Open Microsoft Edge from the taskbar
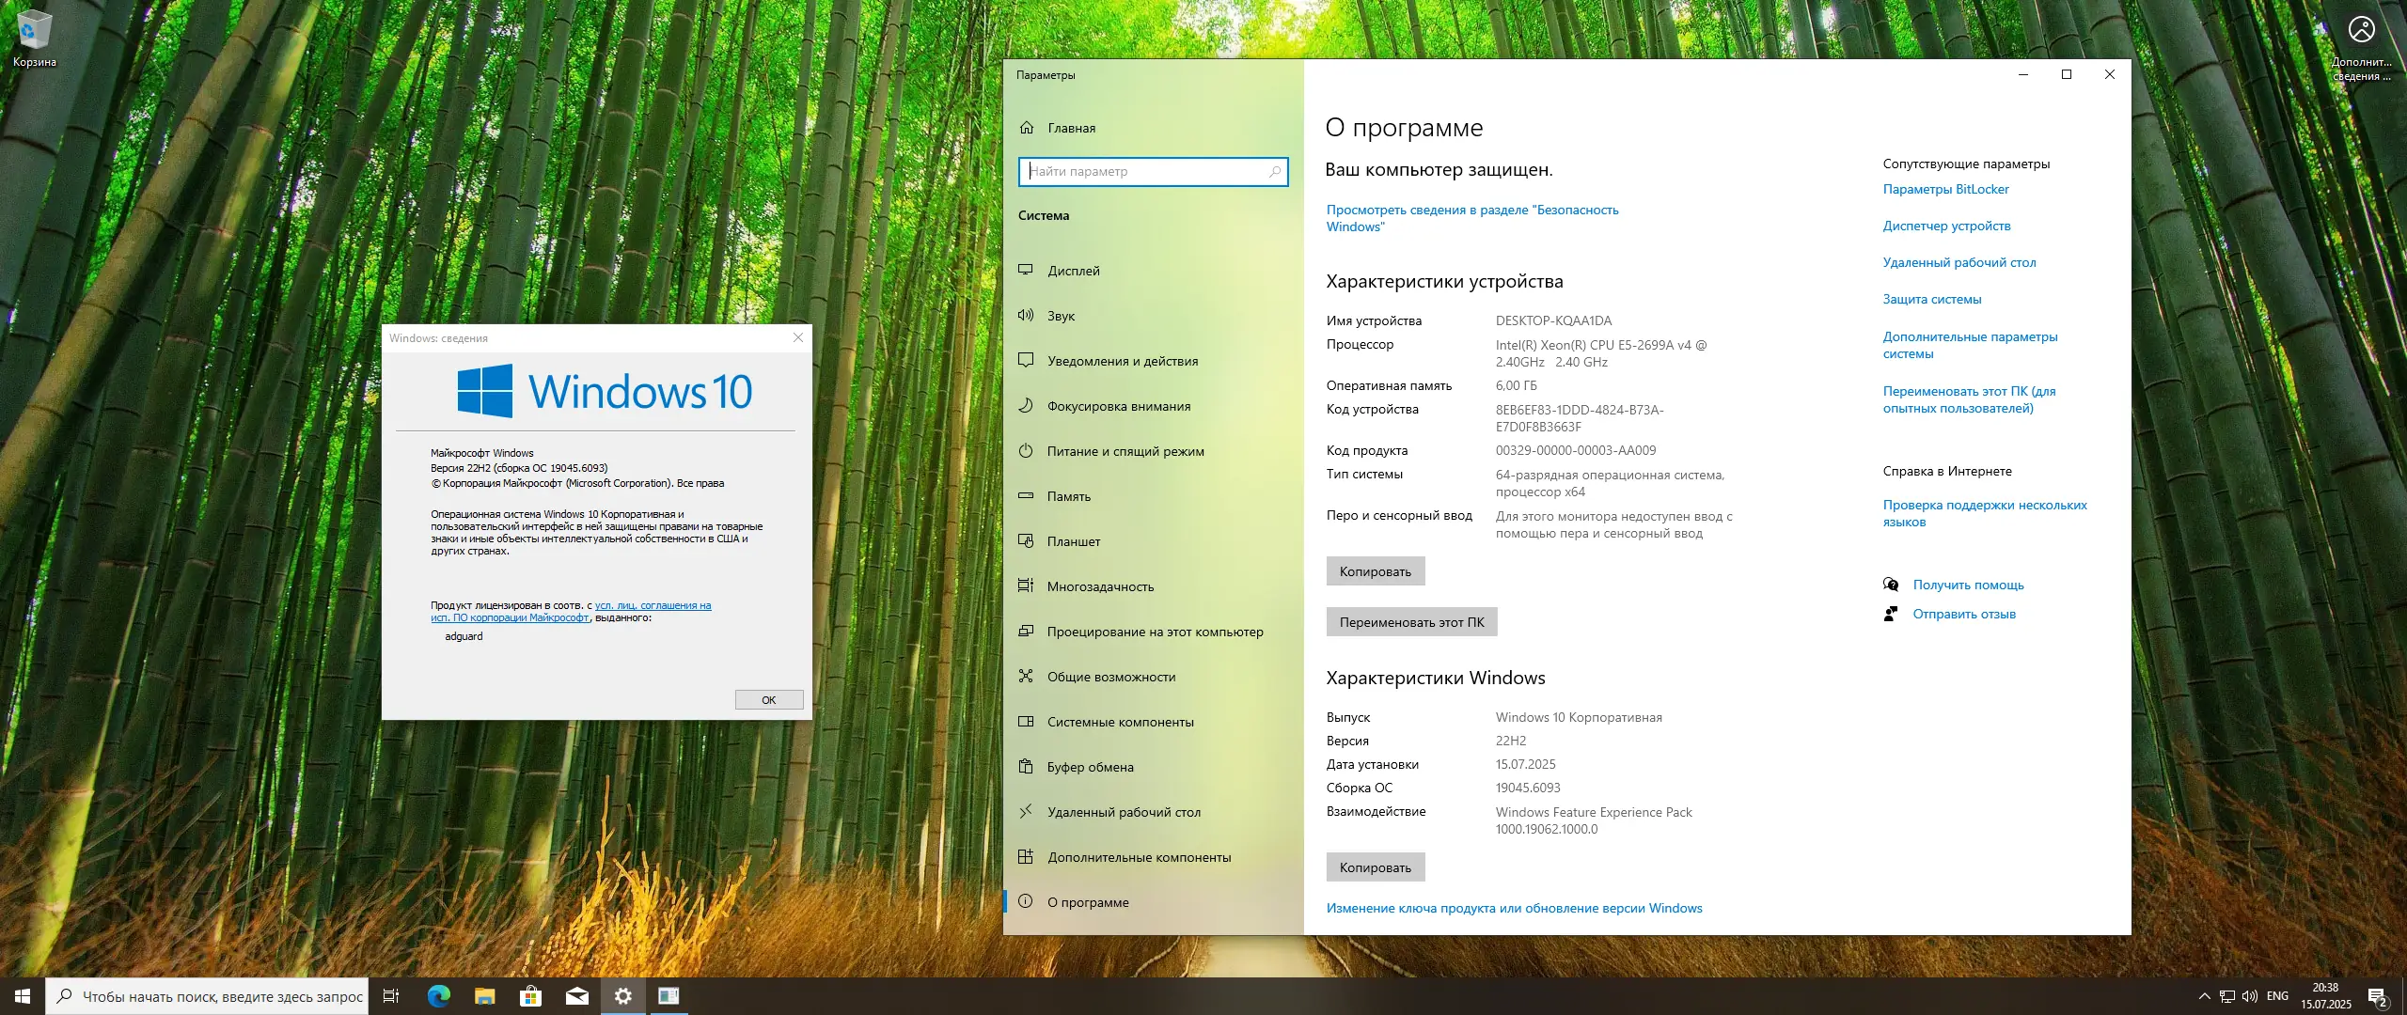This screenshot has width=2407, height=1015. coord(439,996)
